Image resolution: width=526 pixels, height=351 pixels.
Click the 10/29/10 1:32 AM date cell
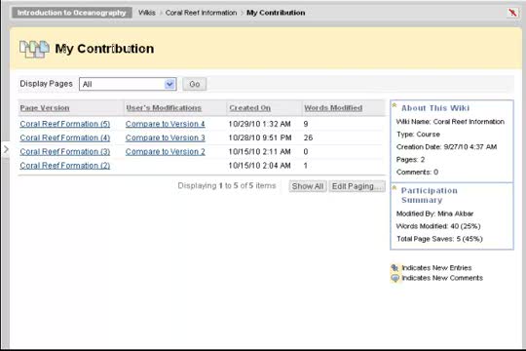click(x=260, y=124)
